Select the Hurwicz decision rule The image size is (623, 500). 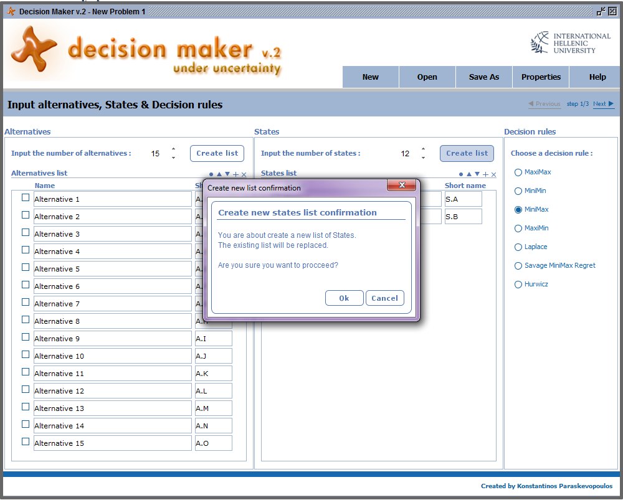pyautogui.click(x=518, y=285)
